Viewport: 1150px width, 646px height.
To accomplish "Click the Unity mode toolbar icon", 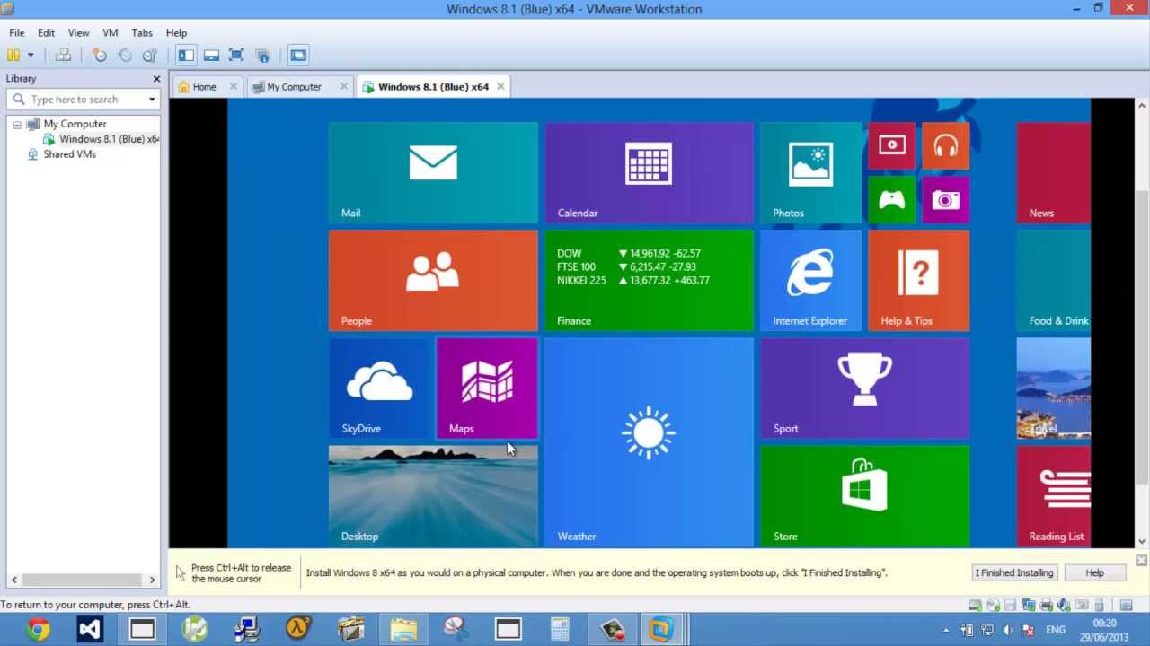I will click(x=262, y=55).
